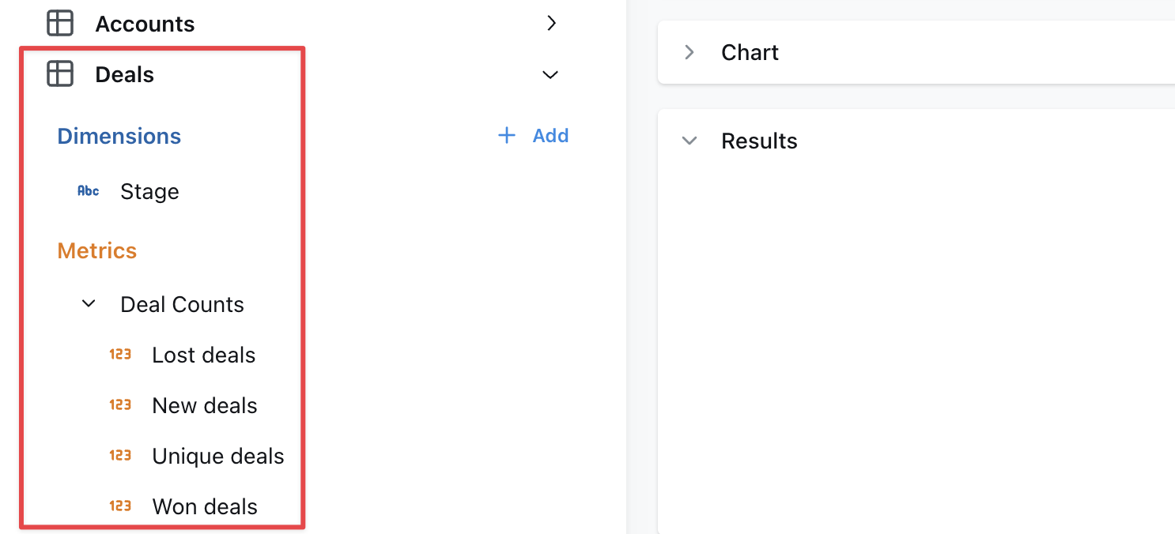Image resolution: width=1175 pixels, height=534 pixels.
Task: Select the Abc text-type icon beside Stage
Action: pos(88,190)
